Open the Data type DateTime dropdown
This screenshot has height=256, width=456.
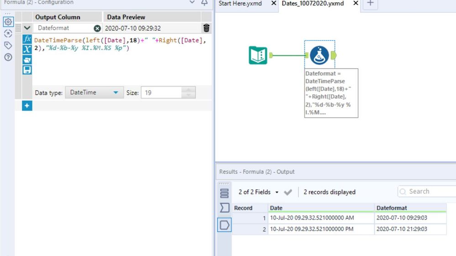click(x=94, y=92)
